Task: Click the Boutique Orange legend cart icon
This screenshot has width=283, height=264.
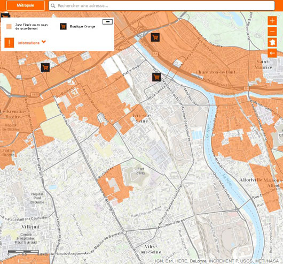Action: coord(63,26)
